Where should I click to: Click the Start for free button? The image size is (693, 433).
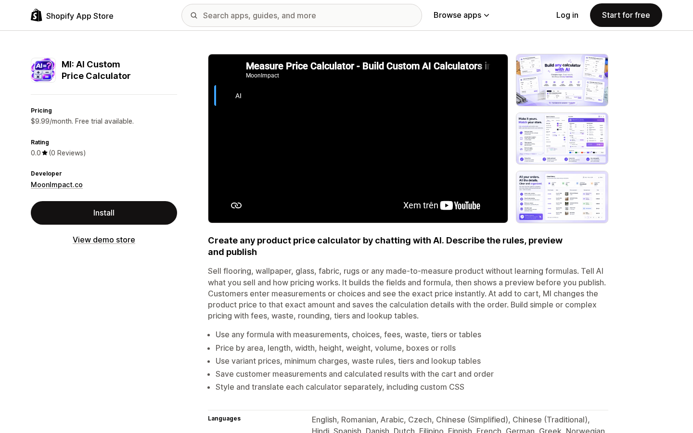[626, 15]
